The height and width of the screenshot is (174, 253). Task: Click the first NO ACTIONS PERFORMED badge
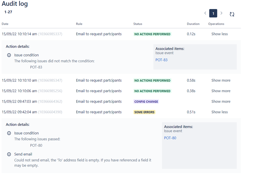coord(152,34)
